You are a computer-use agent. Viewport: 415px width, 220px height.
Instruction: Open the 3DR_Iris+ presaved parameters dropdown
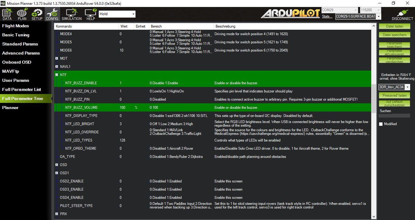click(408, 87)
